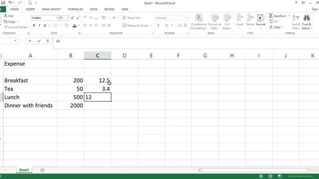Click the Help question mark icon
319x179 pixels.
pos(296,3)
